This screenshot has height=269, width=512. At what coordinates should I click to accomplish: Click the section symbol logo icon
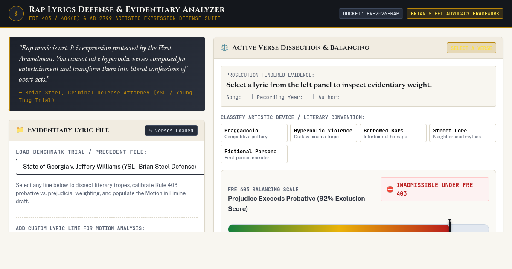click(x=16, y=14)
